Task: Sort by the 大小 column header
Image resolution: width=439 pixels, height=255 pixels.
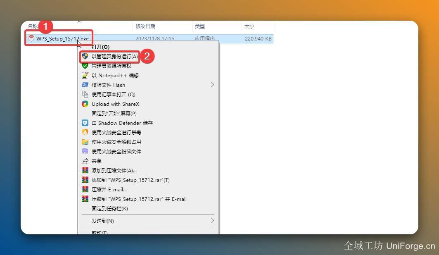Action: (249, 26)
